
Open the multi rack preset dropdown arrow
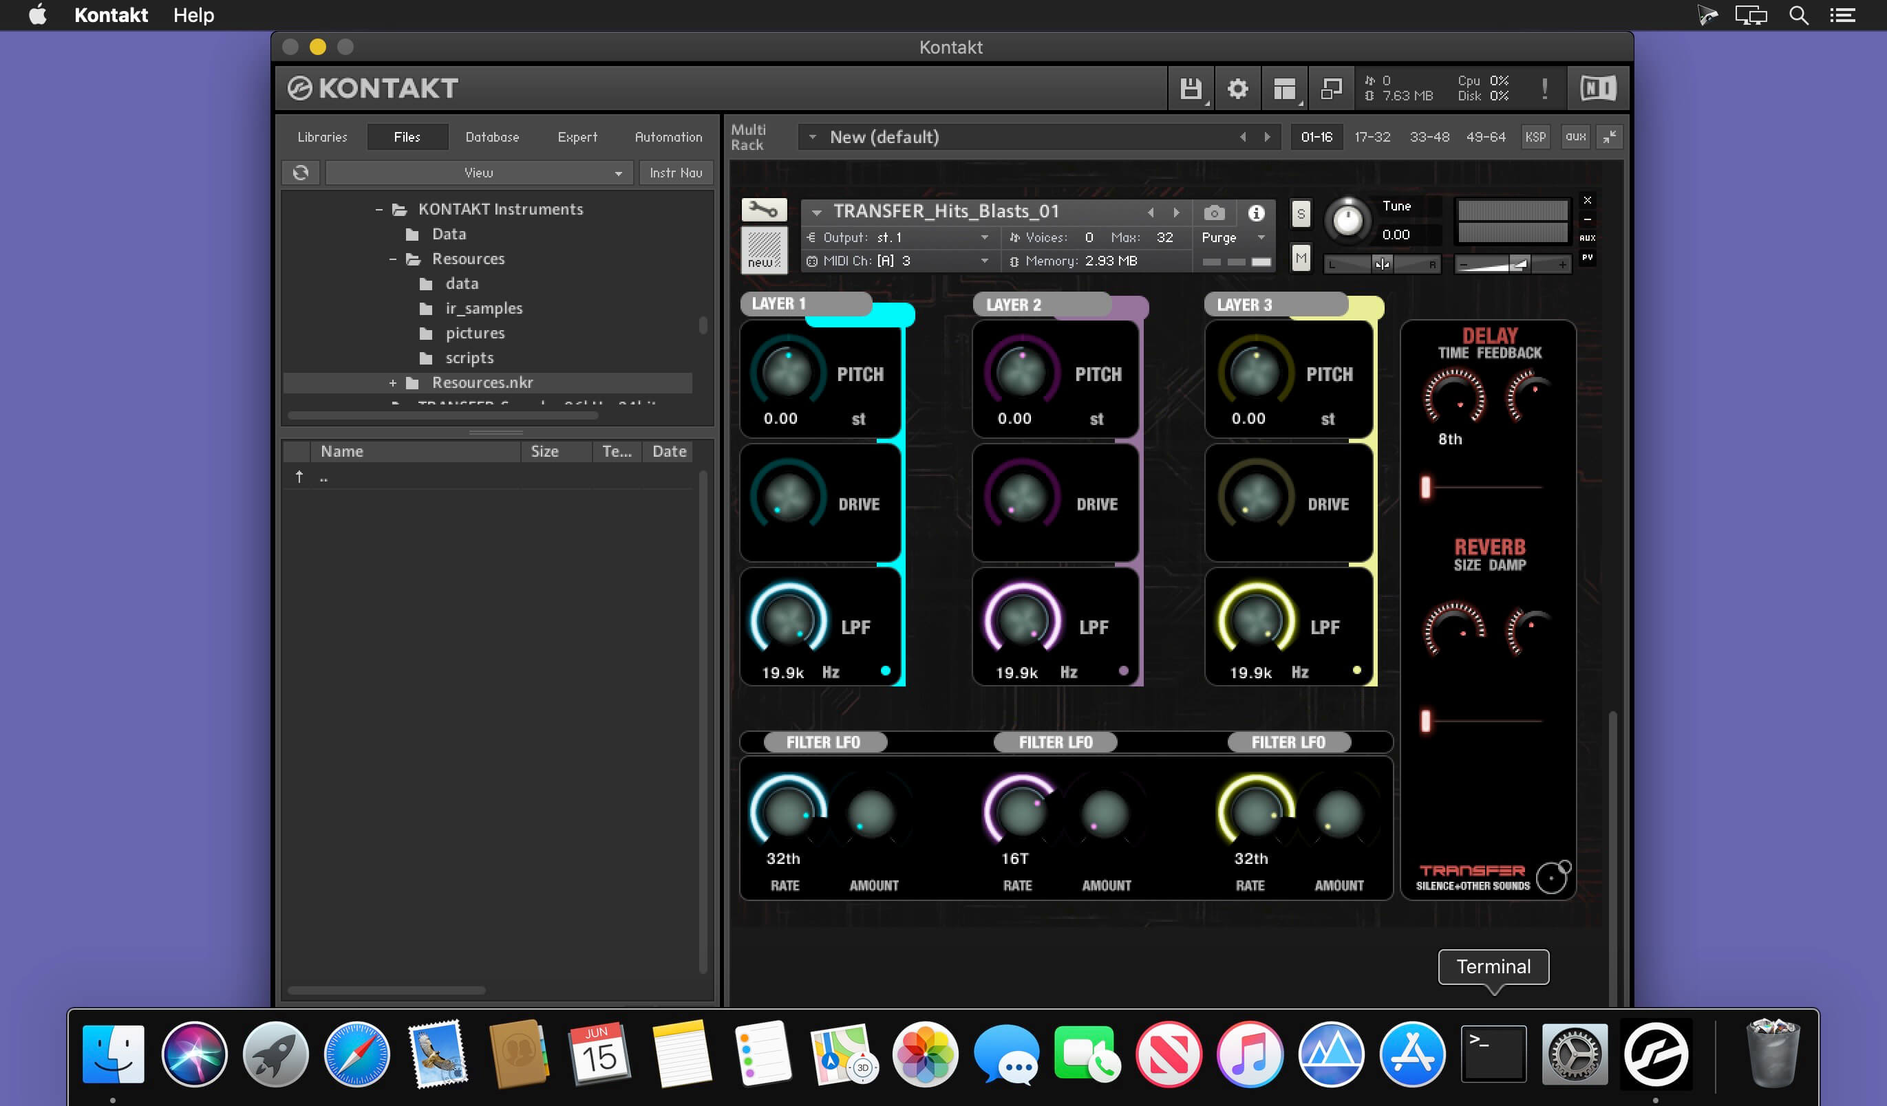813,137
